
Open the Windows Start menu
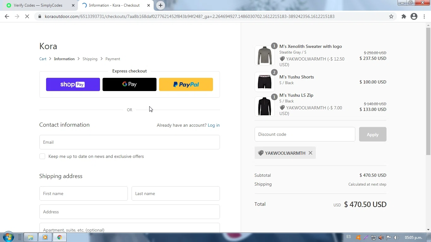pos(8,237)
